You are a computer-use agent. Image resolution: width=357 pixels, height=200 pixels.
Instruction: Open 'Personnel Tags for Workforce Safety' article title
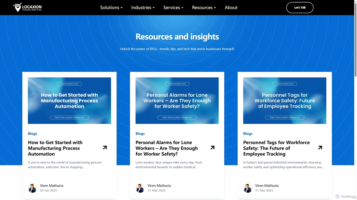[x=276, y=148]
